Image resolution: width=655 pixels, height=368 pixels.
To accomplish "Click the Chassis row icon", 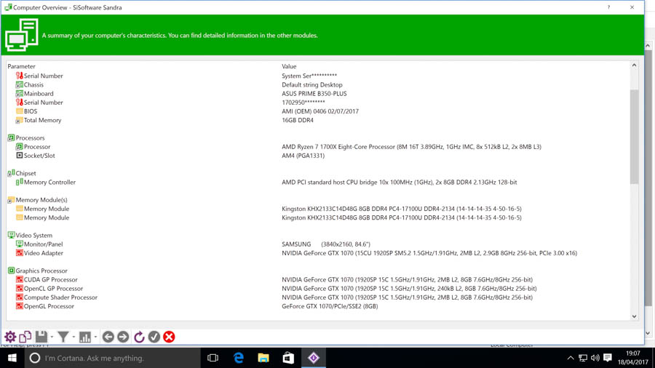I will click(x=19, y=84).
